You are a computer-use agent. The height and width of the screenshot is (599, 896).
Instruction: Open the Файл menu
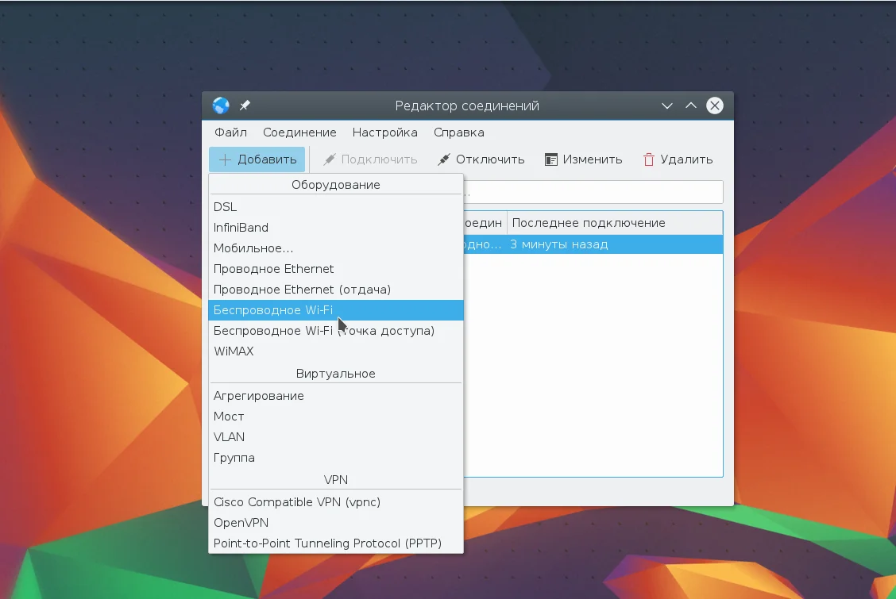coord(231,132)
